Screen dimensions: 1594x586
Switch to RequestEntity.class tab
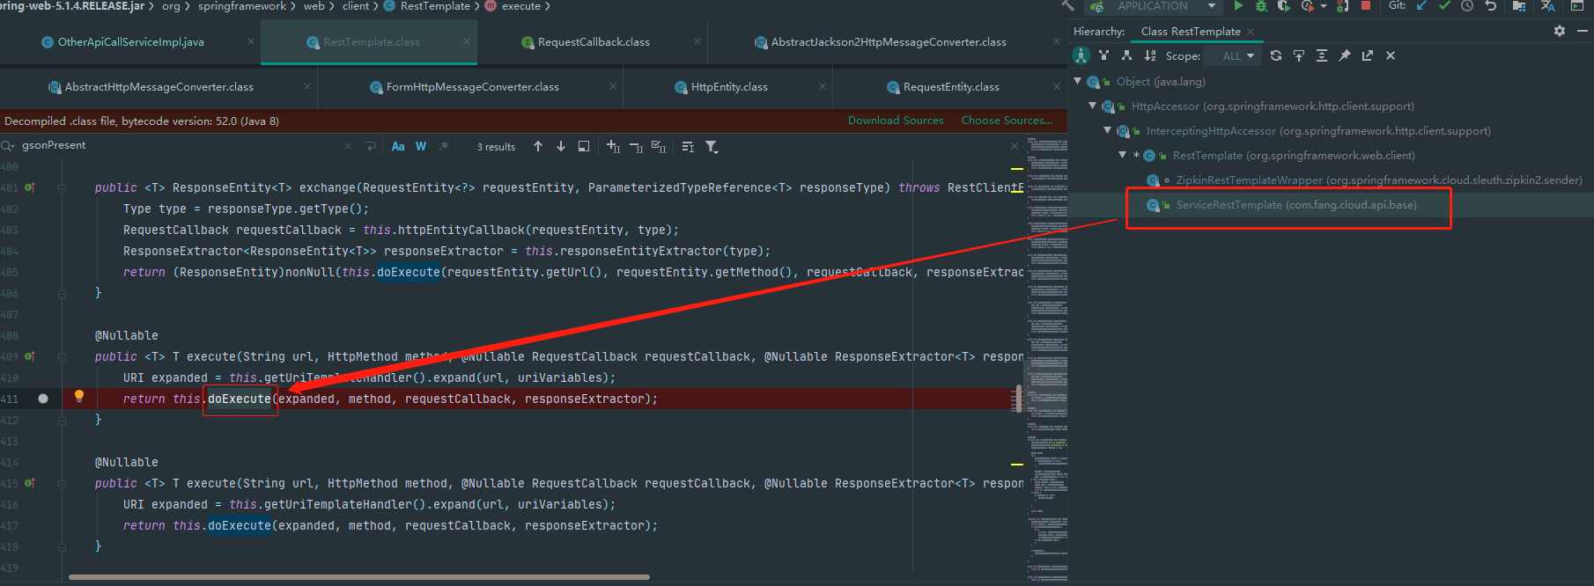[x=951, y=87]
